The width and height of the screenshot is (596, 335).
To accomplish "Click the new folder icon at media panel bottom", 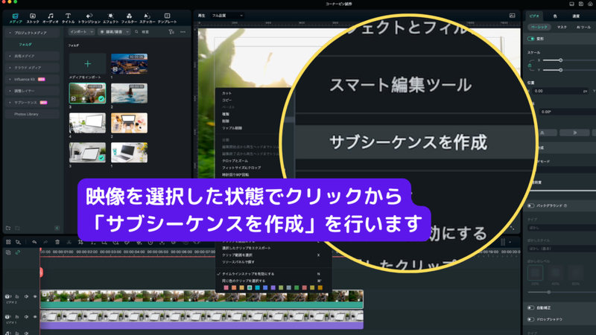I will click(x=8, y=228).
